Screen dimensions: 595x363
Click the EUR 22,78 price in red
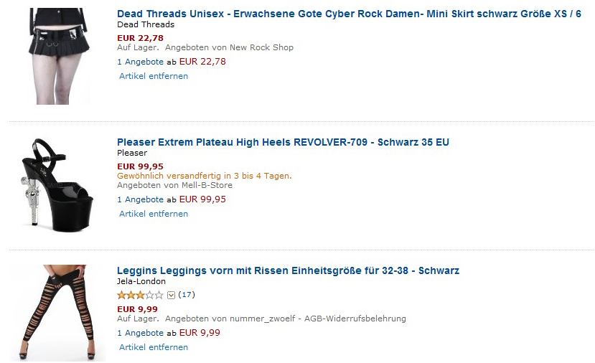[x=140, y=38]
